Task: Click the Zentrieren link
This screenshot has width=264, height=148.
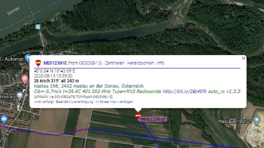Action: point(115,63)
